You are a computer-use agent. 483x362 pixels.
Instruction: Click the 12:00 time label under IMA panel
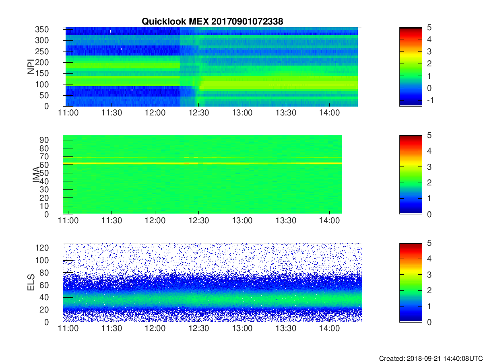[155, 221]
